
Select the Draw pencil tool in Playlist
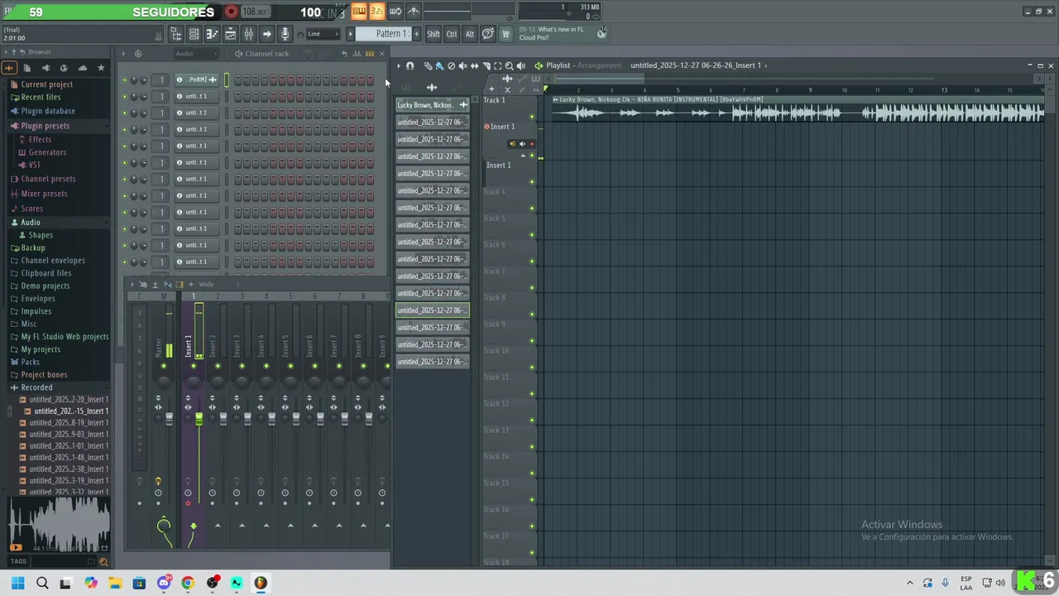coord(428,65)
